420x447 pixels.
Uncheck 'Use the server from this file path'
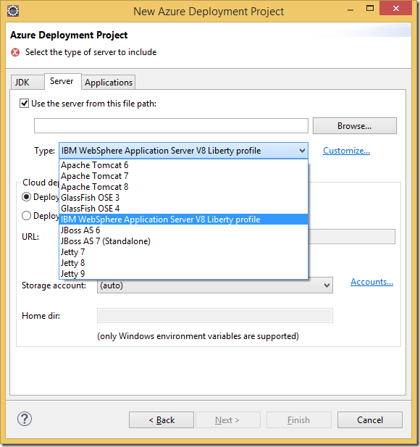click(x=24, y=103)
